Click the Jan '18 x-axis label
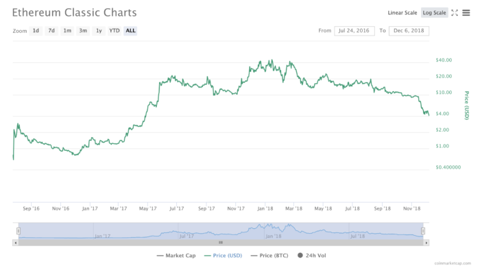The width and height of the screenshot is (480, 268). [265, 208]
